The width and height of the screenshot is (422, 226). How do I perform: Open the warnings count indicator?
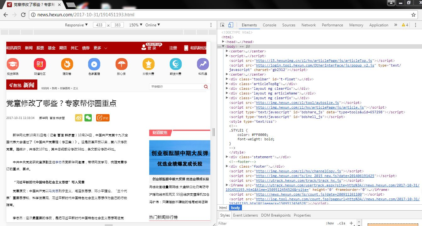(x=405, y=25)
